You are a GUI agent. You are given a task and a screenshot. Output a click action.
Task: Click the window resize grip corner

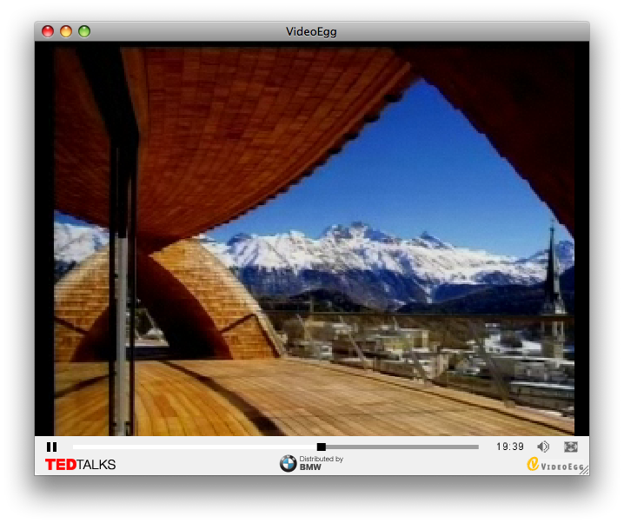584,470
